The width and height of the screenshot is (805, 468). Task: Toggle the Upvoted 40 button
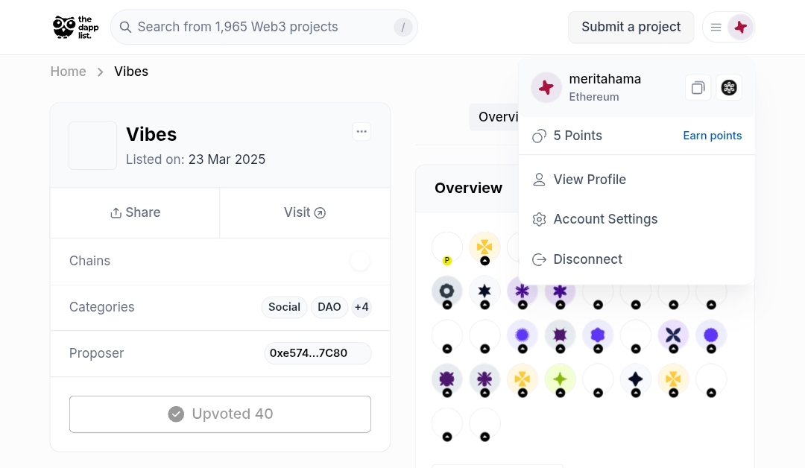(220, 414)
